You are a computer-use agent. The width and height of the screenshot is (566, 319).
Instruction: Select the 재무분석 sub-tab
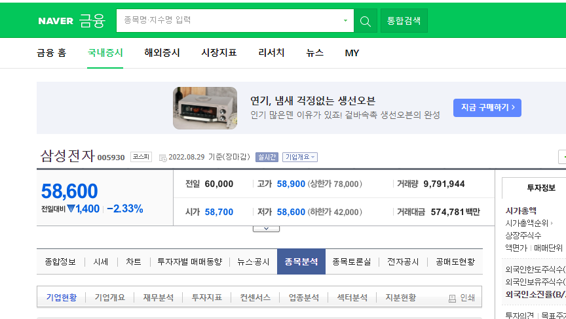pyautogui.click(x=158, y=298)
